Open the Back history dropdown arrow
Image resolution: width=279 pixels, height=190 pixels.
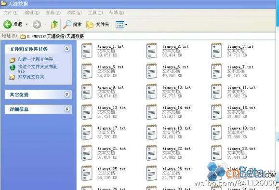click(27, 24)
